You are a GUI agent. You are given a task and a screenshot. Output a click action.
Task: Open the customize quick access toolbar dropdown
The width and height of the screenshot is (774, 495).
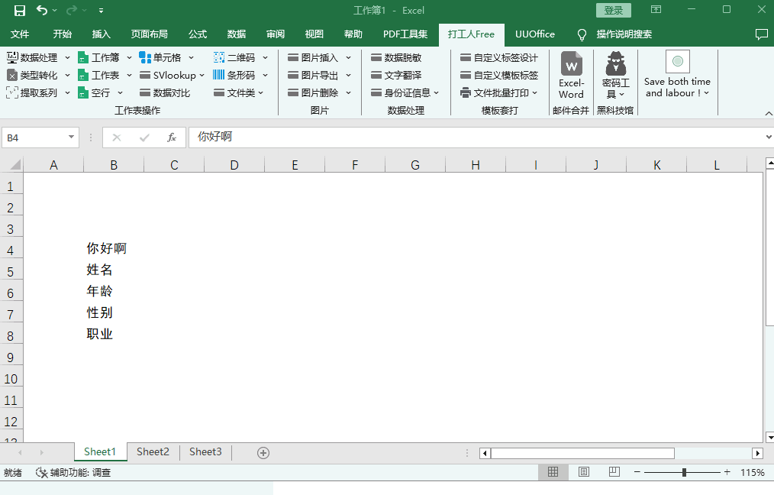point(101,11)
